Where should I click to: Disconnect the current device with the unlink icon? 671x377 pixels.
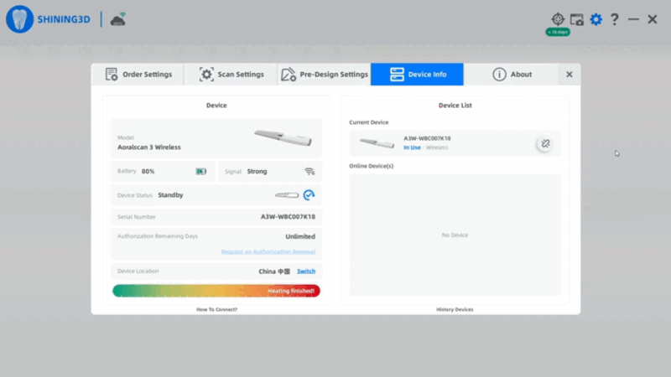545,143
